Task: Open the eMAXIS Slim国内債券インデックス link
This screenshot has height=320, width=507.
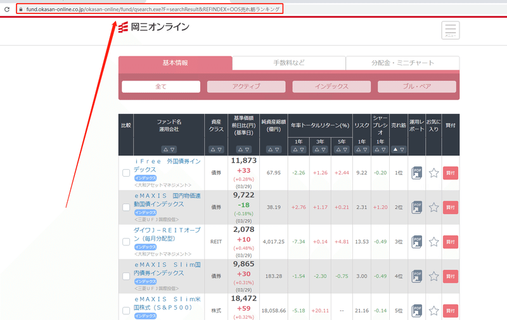Action: [167, 269]
